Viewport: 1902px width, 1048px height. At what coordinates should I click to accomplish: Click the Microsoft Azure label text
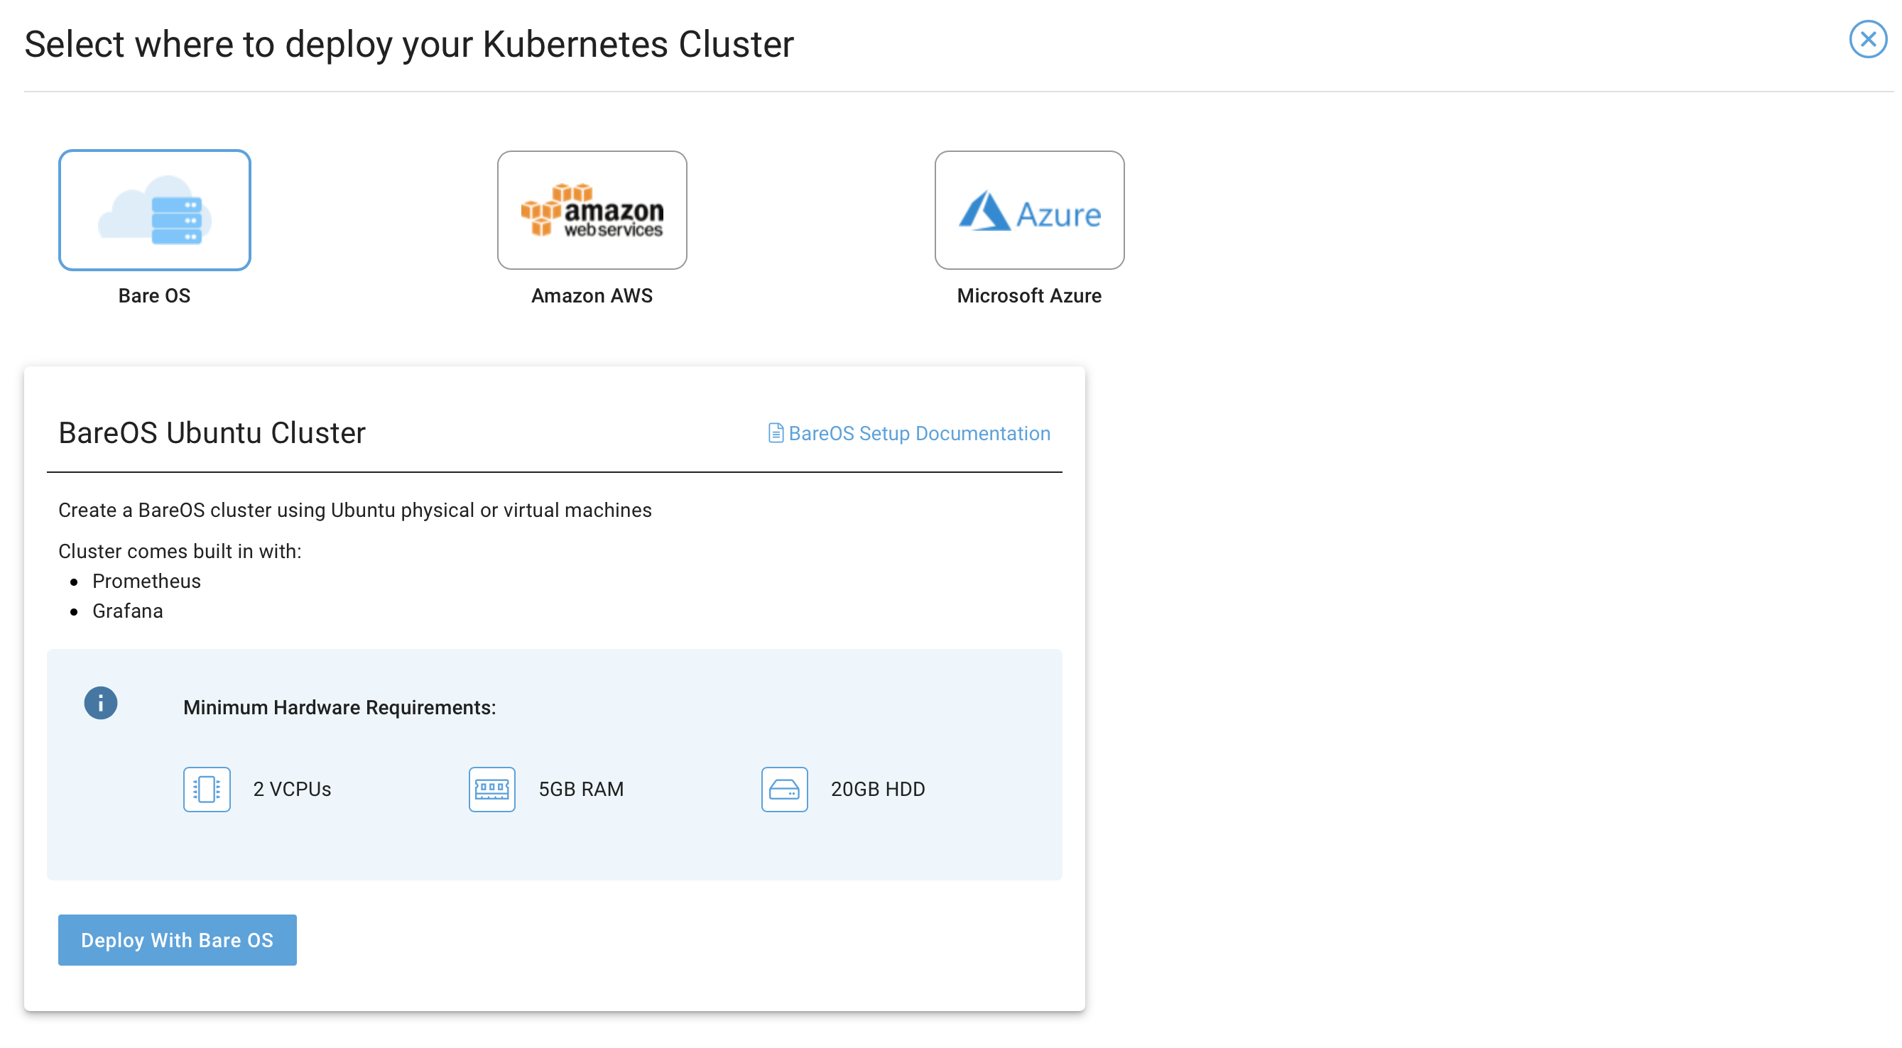coord(1028,296)
